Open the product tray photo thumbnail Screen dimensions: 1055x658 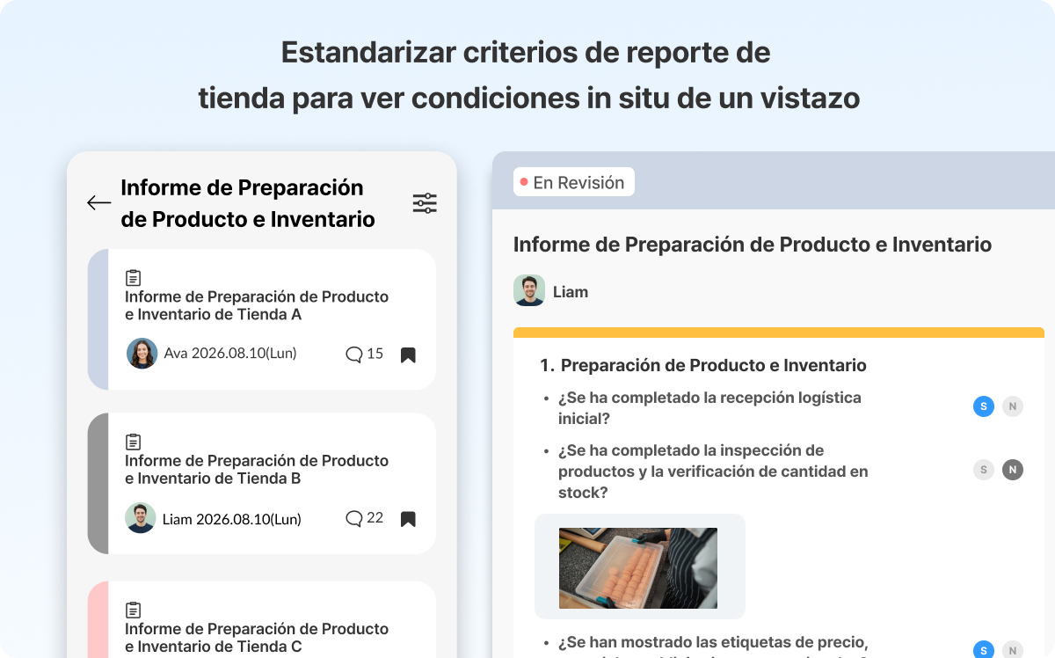[x=638, y=568]
